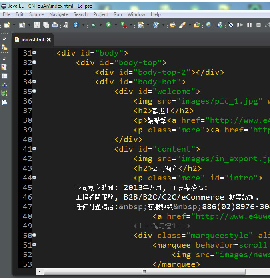Open the Window menu
The width and height of the screenshot is (270, 280).
point(136,14)
